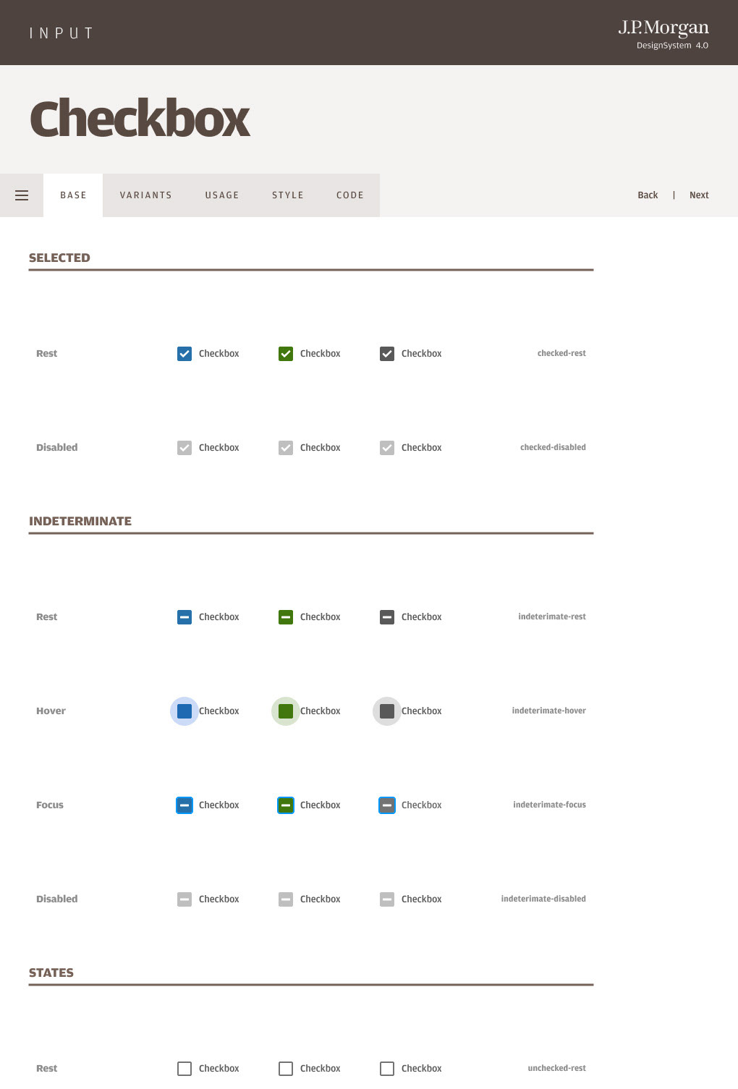Click the INPUT header label

point(61,33)
